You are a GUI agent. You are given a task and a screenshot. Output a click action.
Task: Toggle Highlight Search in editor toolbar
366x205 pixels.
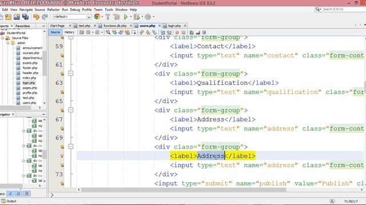(x=127, y=32)
